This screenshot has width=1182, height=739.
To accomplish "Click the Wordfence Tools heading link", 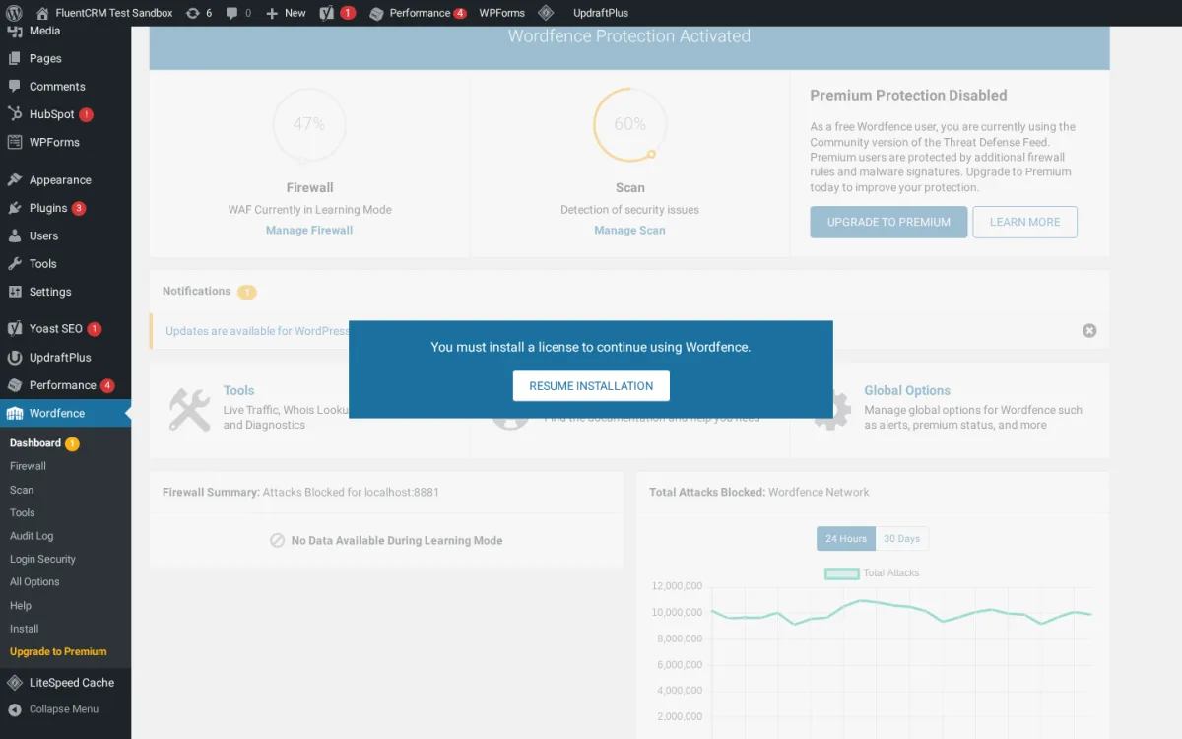I will (x=238, y=390).
